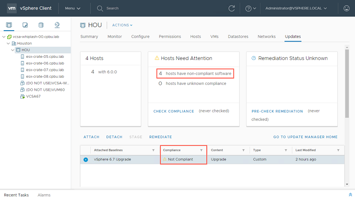Expand the Recent Tasks panel with double chevron
Screen dimensions: 355x199
(350, 195)
